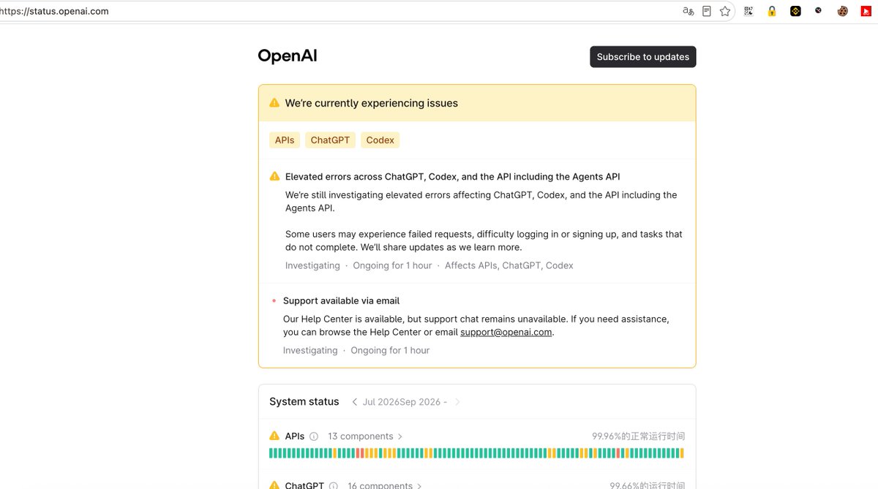Click the last yellow bar in APIs uptime chart
The image size is (878, 489).
pos(681,453)
